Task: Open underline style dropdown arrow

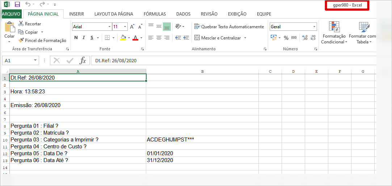Action: pos(98,38)
